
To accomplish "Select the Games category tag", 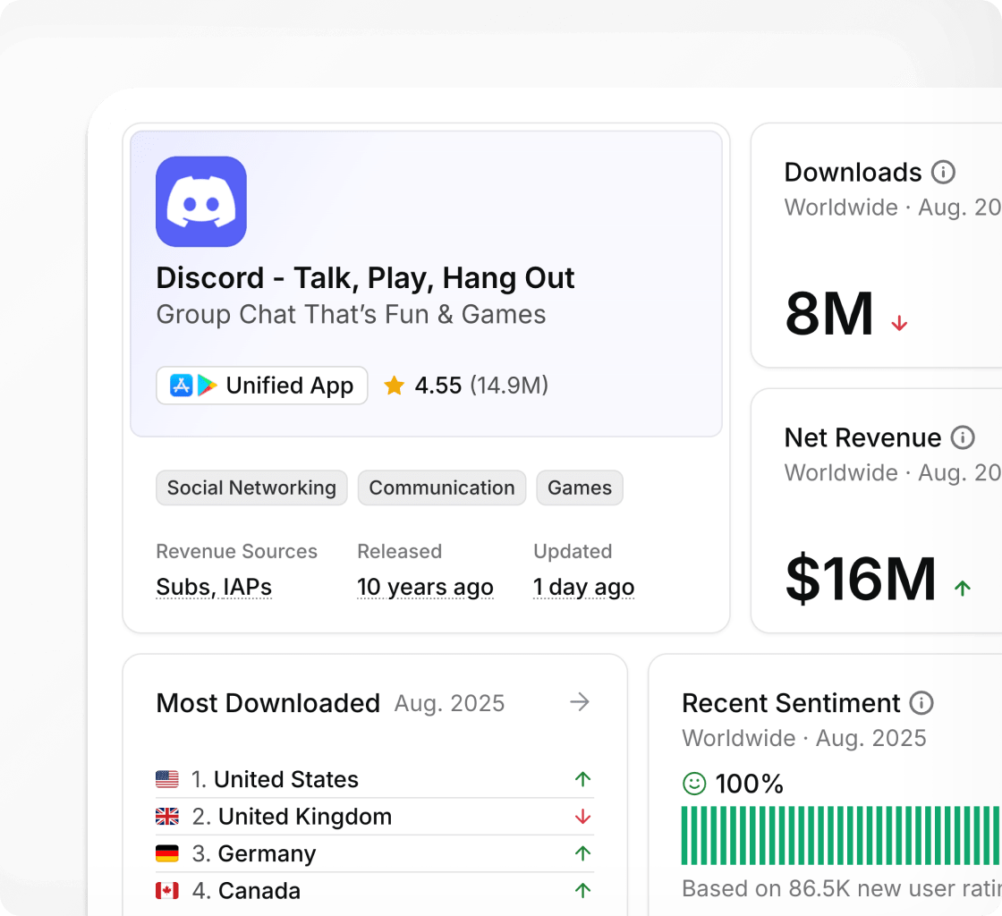I will pos(580,488).
